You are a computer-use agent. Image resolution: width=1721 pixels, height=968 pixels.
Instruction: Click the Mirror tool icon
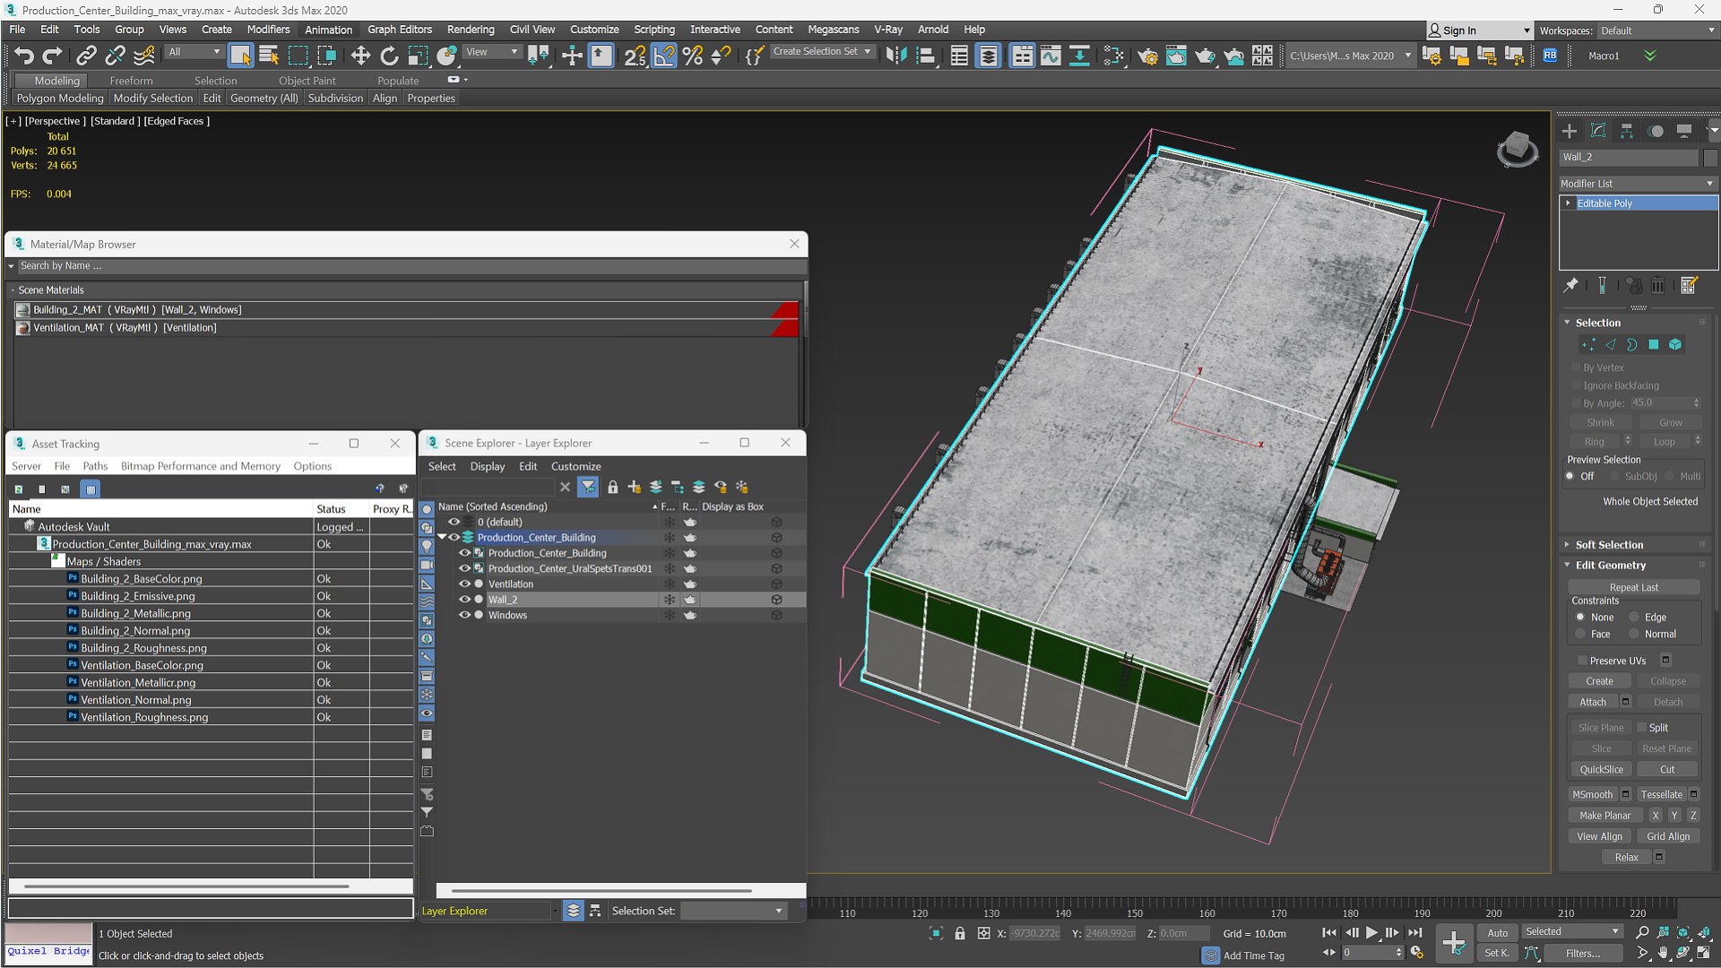point(895,56)
